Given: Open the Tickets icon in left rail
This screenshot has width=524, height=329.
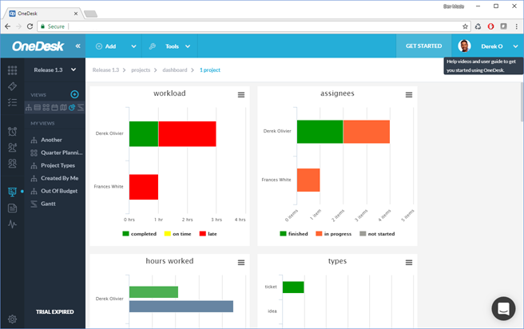Looking at the screenshot, I should click(x=12, y=86).
